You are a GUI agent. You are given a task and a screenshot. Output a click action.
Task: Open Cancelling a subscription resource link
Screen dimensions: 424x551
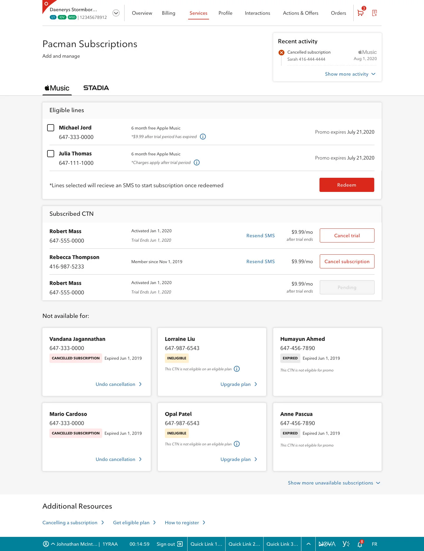point(73,522)
